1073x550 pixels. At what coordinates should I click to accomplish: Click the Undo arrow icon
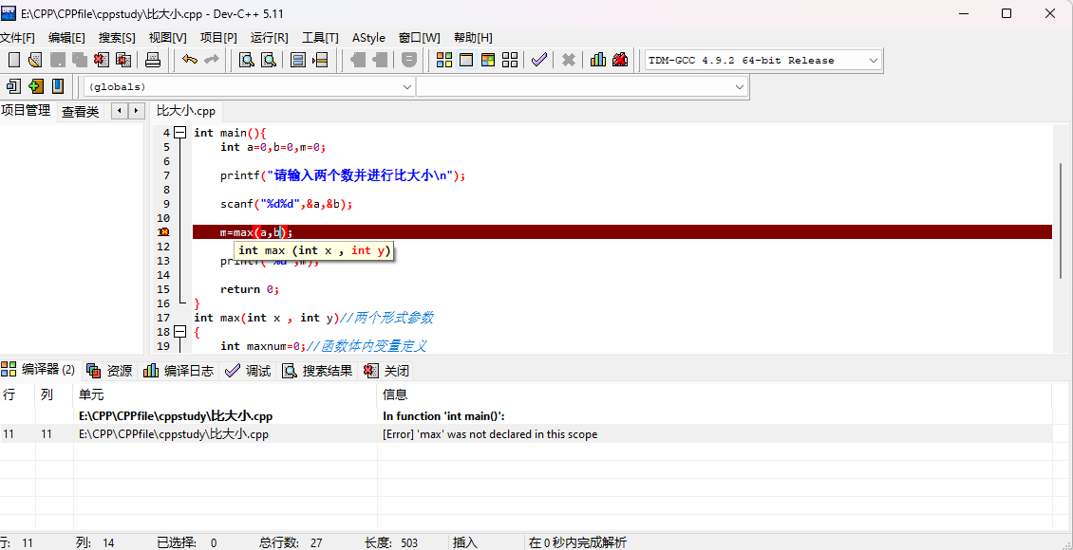190,60
